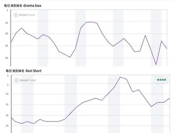The height and width of the screenshot is (133, 177).
Task: Click the Sensor Tower logo in Reel Short chart
Action: (x=16, y=80)
